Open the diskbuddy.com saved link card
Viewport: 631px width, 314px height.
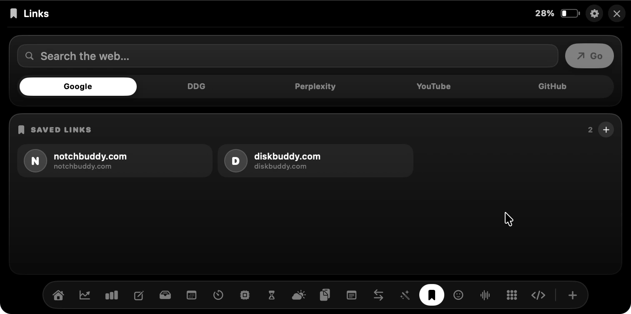point(315,161)
